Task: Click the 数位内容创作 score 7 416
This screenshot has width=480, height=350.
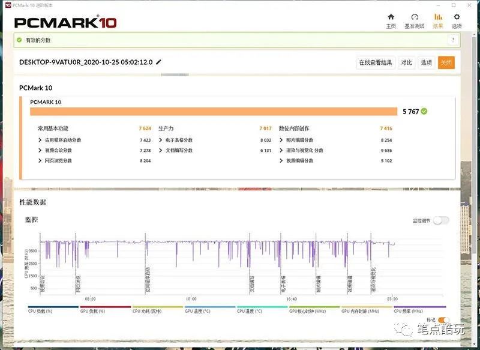Action: pos(386,128)
